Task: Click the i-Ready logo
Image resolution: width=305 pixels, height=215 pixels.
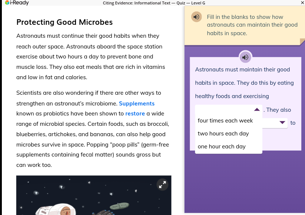Action: [17, 3]
